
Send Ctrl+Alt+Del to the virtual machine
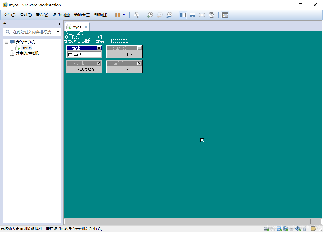136,15
